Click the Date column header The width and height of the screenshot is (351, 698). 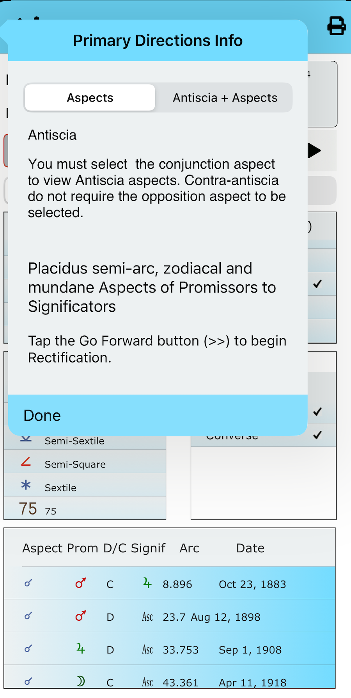tap(250, 548)
